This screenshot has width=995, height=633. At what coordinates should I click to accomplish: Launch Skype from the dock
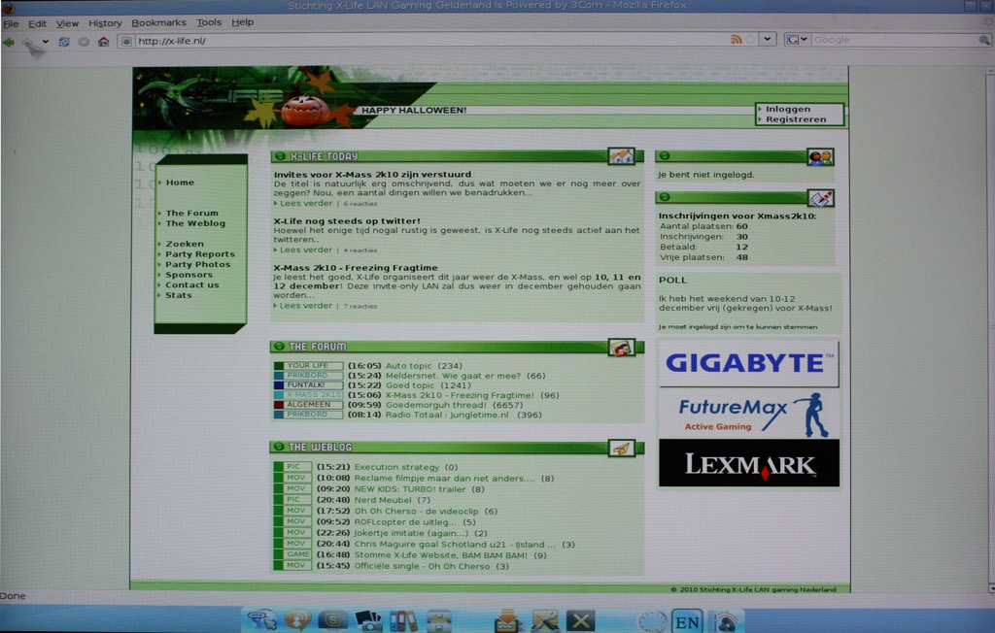click(332, 619)
